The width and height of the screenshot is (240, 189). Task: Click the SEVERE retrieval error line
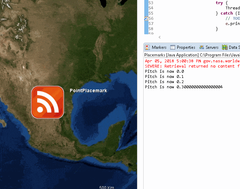click(192, 66)
